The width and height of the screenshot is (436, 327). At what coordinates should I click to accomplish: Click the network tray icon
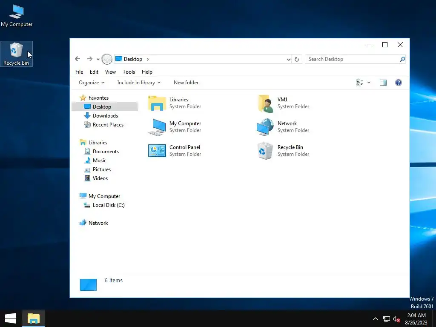click(387, 319)
